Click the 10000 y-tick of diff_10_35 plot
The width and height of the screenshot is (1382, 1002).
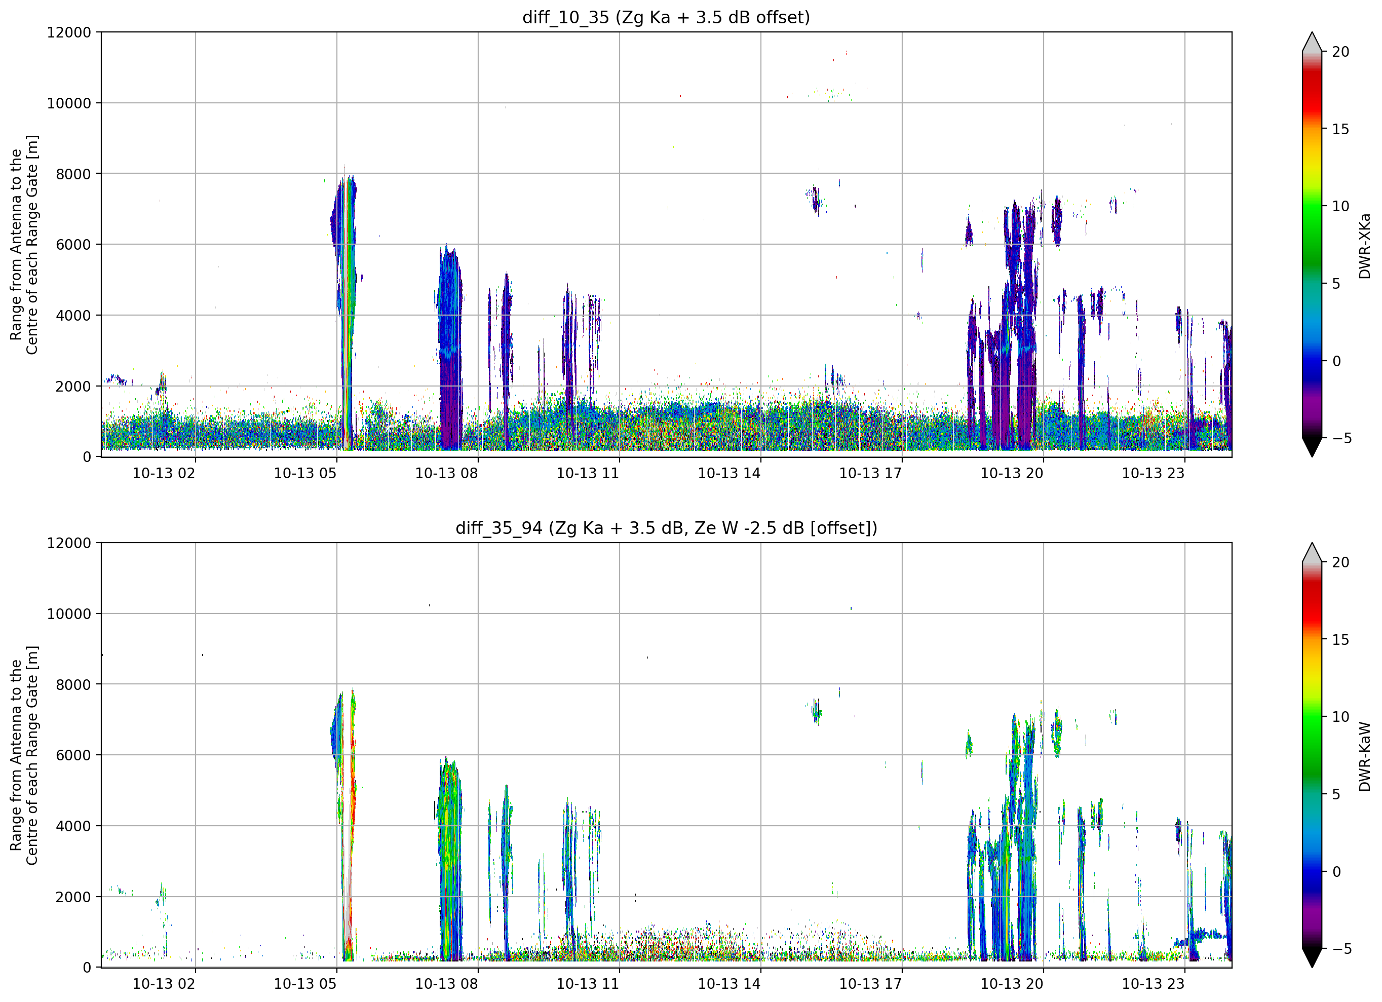click(69, 104)
